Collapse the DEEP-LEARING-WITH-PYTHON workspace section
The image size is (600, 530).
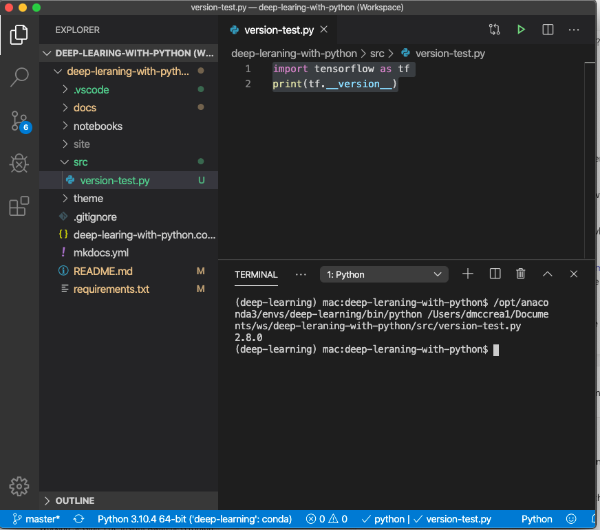pos(129,53)
